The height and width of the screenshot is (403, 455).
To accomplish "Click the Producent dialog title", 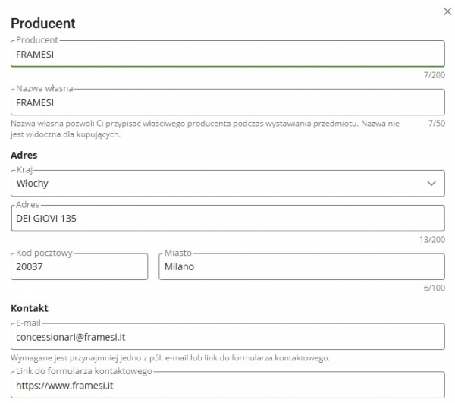I will click(x=42, y=24).
